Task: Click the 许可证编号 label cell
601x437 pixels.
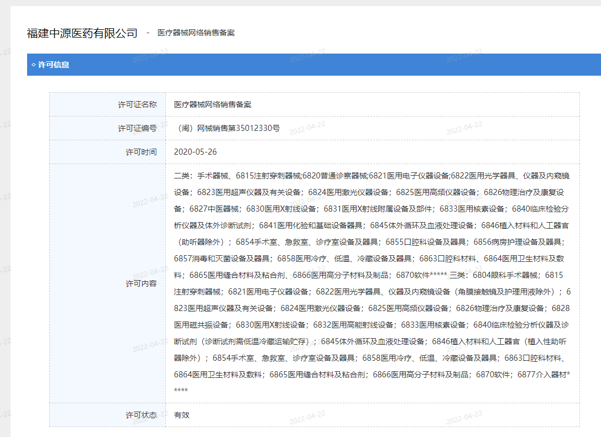Action: (108, 128)
